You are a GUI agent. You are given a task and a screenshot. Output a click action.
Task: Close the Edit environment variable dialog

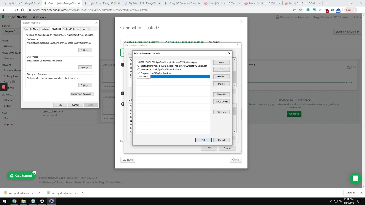point(229,53)
